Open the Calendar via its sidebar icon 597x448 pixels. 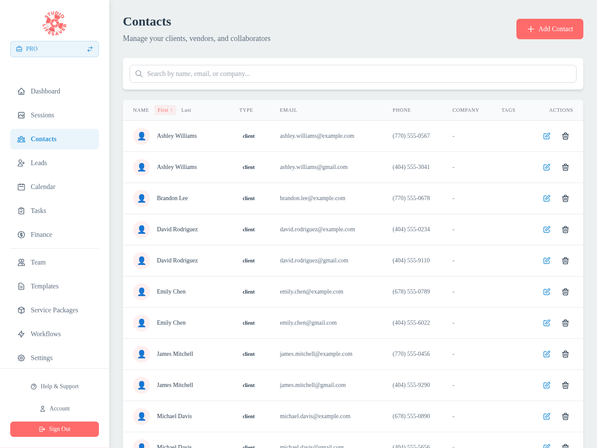point(21,186)
